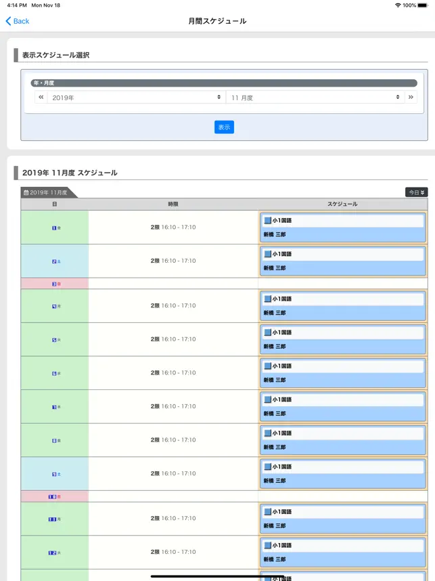
Task: Tap the Back link text
Action: pyautogui.click(x=21, y=21)
